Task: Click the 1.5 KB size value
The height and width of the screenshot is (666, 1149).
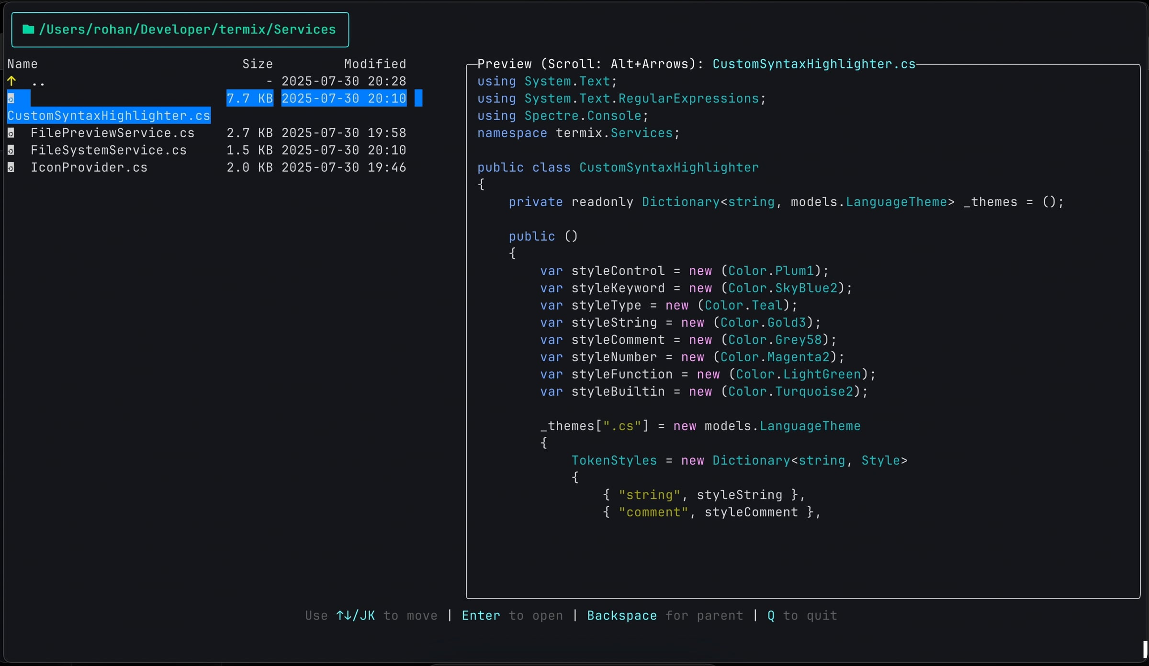Action: coord(250,150)
